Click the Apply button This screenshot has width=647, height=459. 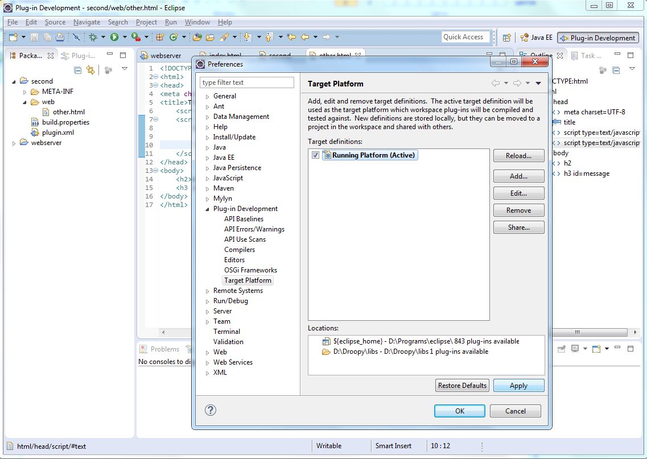tap(518, 385)
